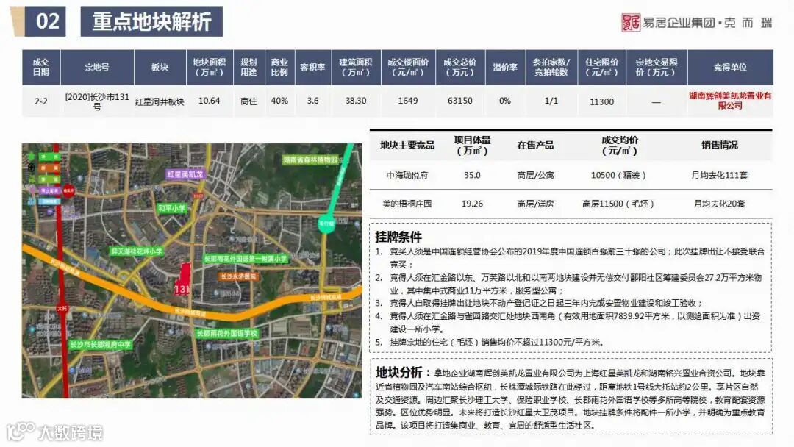Click the total price value 63150

459,101
